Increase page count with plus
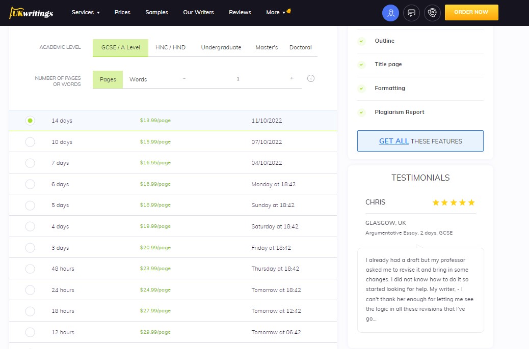The image size is (529, 349). tap(292, 78)
